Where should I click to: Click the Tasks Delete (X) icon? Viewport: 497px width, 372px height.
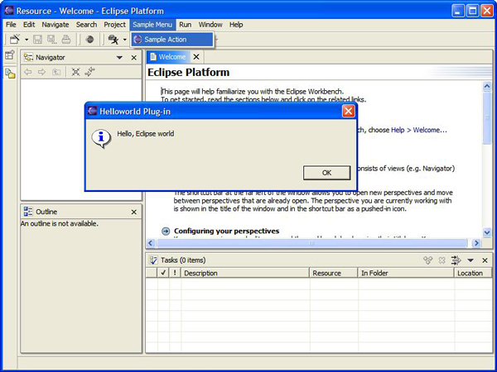pos(442,260)
